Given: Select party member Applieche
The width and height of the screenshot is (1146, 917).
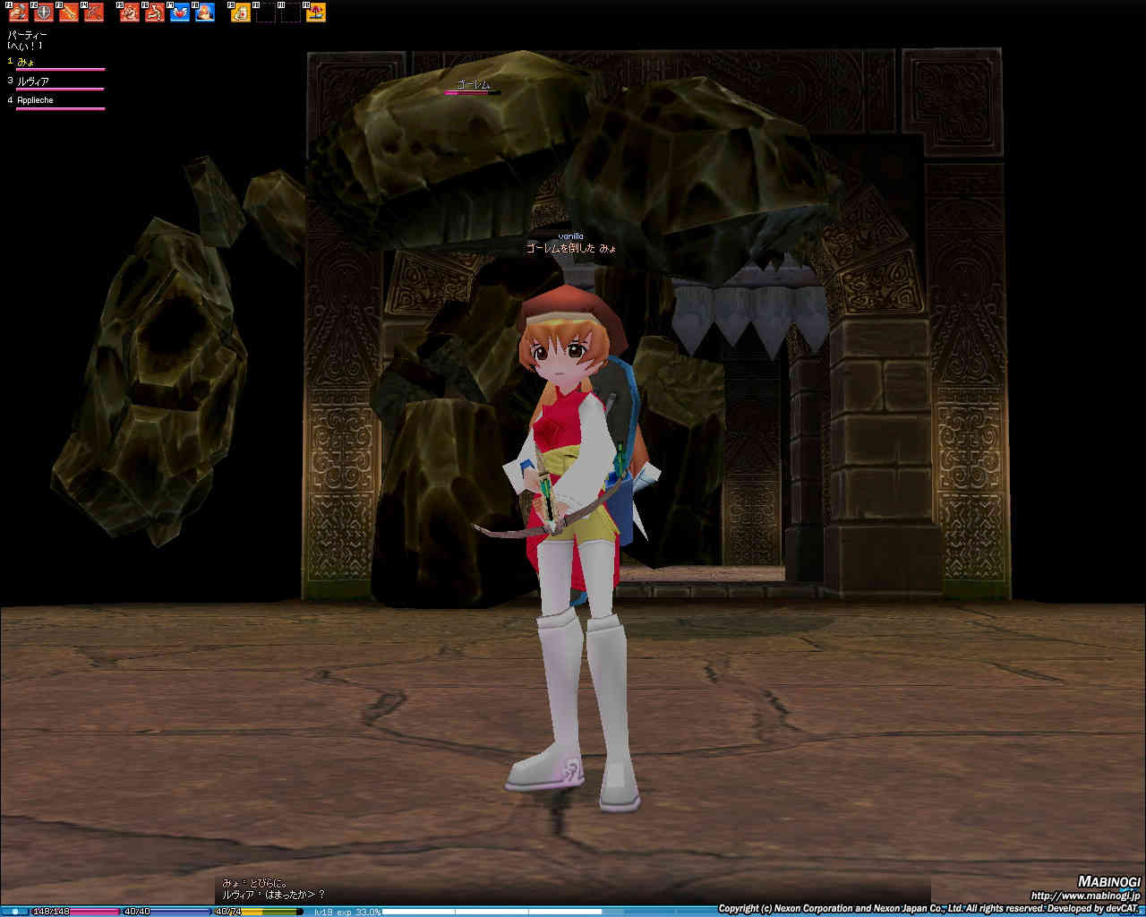Looking at the screenshot, I should (35, 100).
